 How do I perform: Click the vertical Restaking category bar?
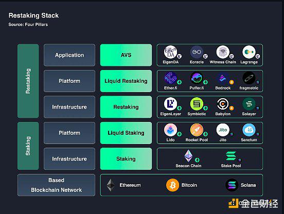coord(28,81)
